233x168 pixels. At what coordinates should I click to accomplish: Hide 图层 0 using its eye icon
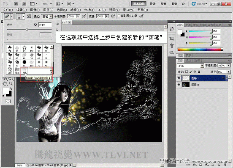pyautogui.click(x=179, y=85)
